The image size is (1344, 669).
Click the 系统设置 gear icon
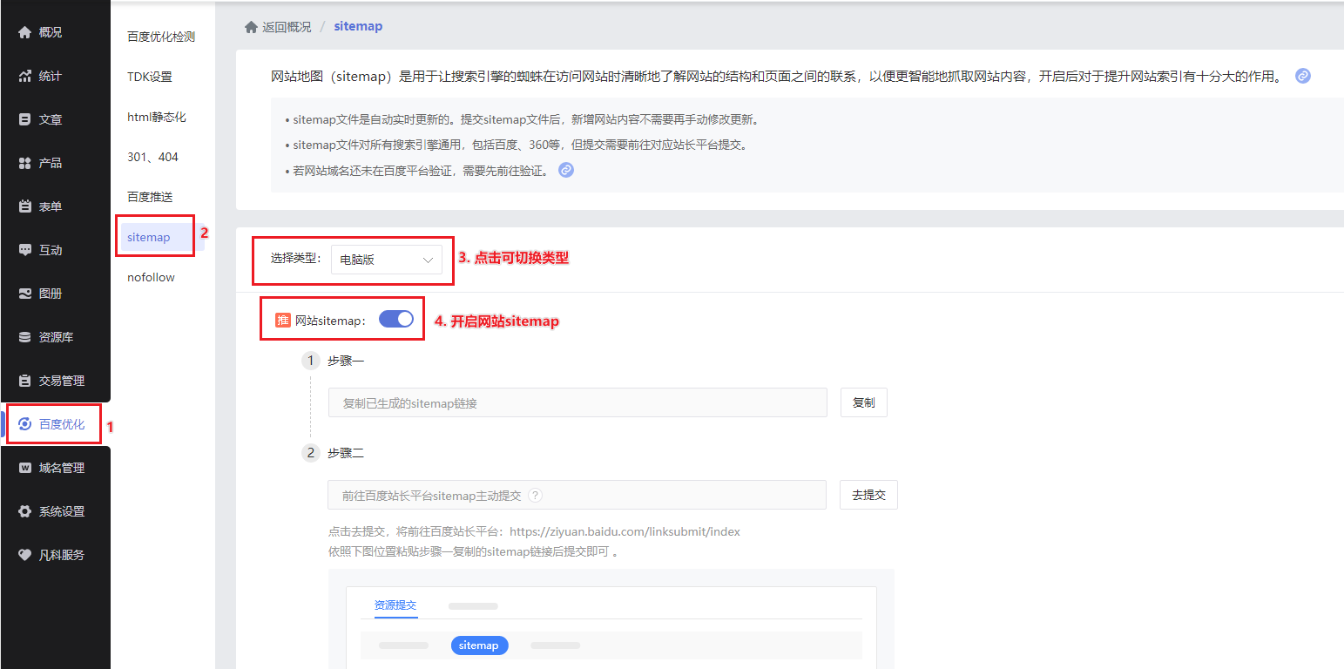24,511
